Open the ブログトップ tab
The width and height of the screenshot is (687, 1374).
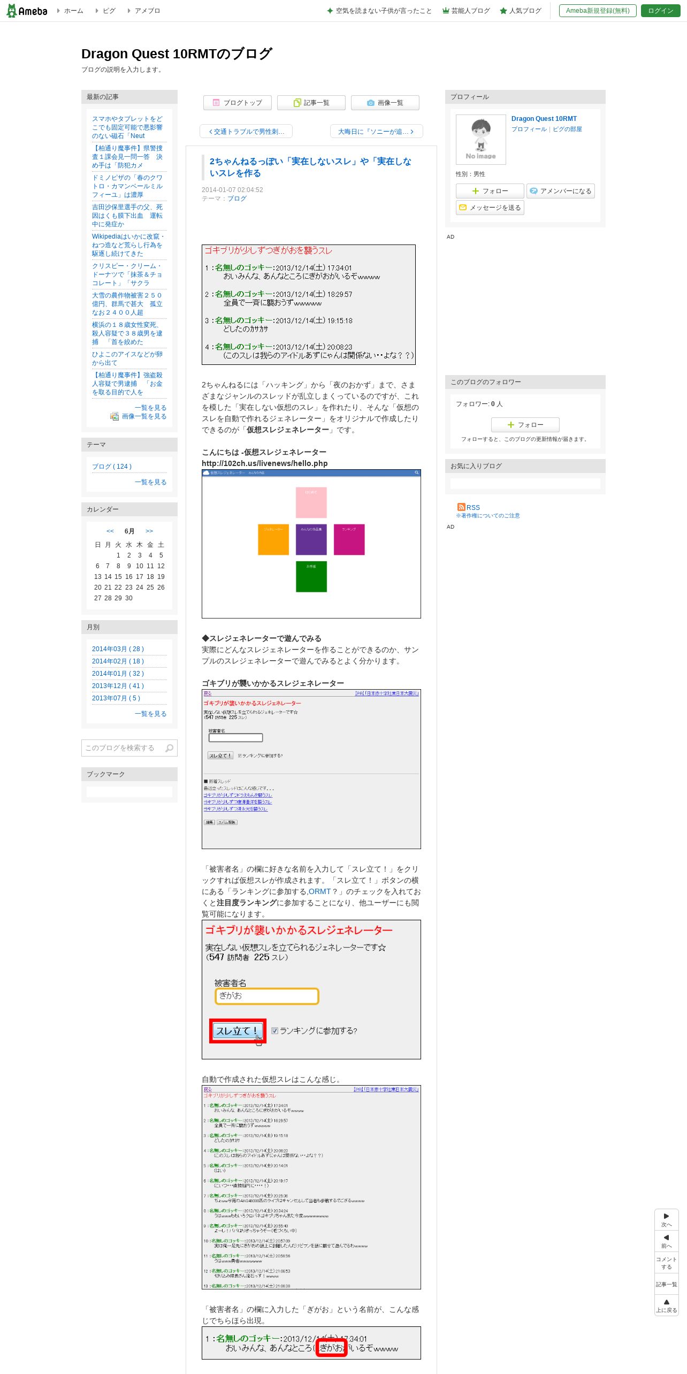238,103
